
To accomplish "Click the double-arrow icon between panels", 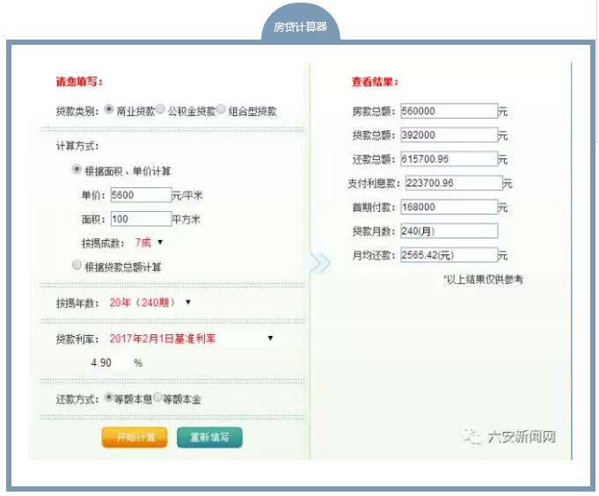I will coord(320,262).
